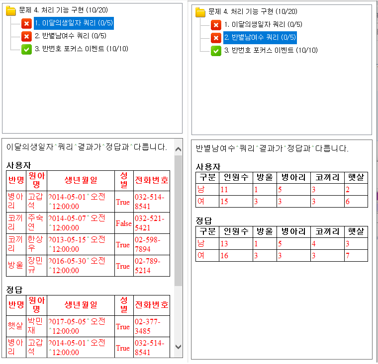
Task: Click green check icon in right tree
Action: pos(216,51)
